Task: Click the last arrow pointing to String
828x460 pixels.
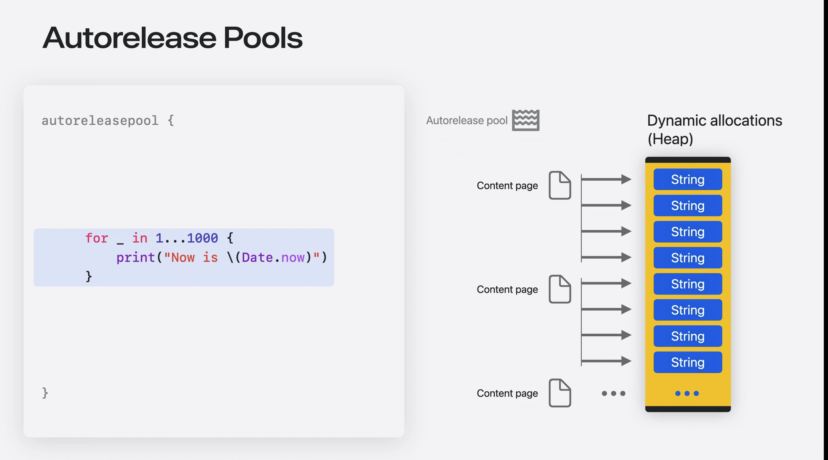Action: 606,361
